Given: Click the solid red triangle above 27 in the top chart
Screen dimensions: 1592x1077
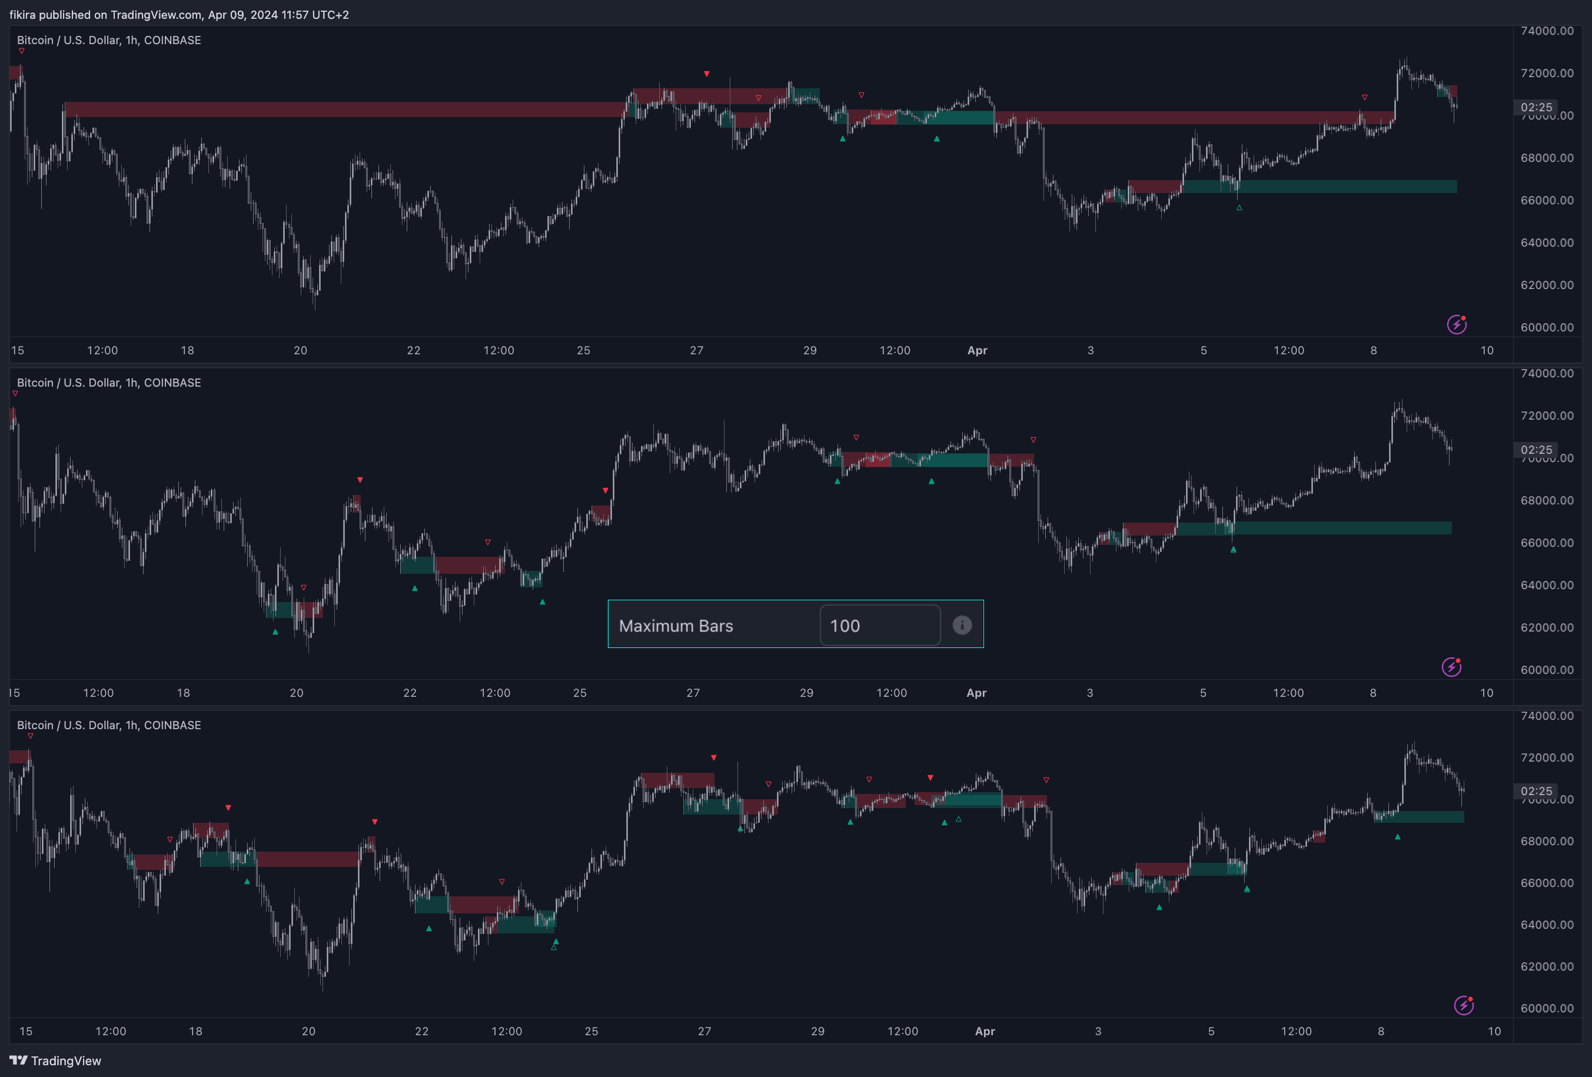Looking at the screenshot, I should point(706,74).
